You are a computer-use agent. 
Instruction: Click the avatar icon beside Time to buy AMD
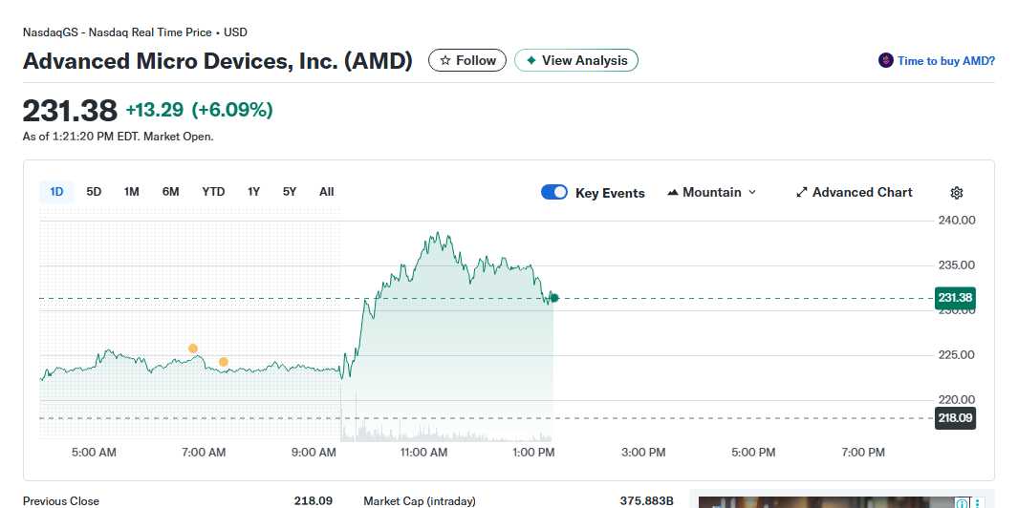tap(885, 60)
